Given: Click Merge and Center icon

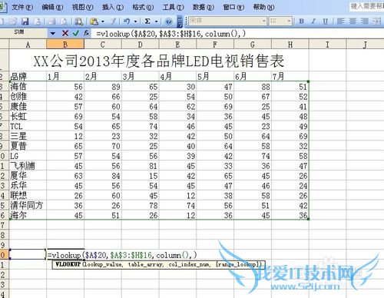Looking at the screenshot, I should pos(377,22).
